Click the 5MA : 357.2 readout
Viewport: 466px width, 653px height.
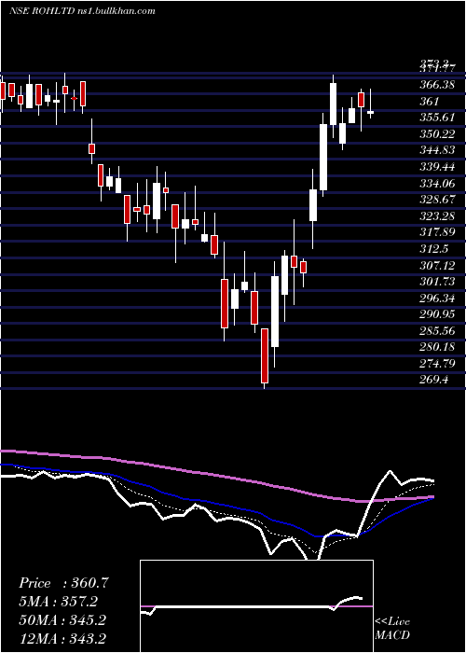[59, 602]
